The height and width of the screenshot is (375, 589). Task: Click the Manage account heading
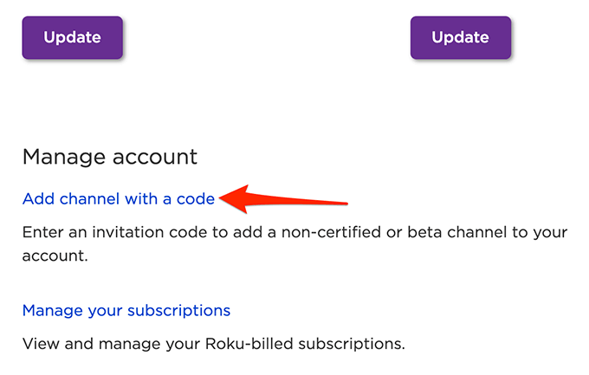[110, 157]
